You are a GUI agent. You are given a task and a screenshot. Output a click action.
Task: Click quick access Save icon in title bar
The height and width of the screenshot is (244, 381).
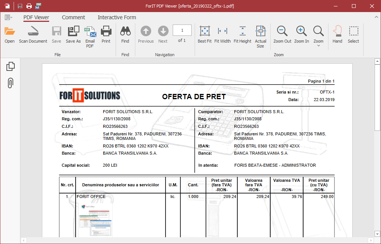(x=20, y=6)
